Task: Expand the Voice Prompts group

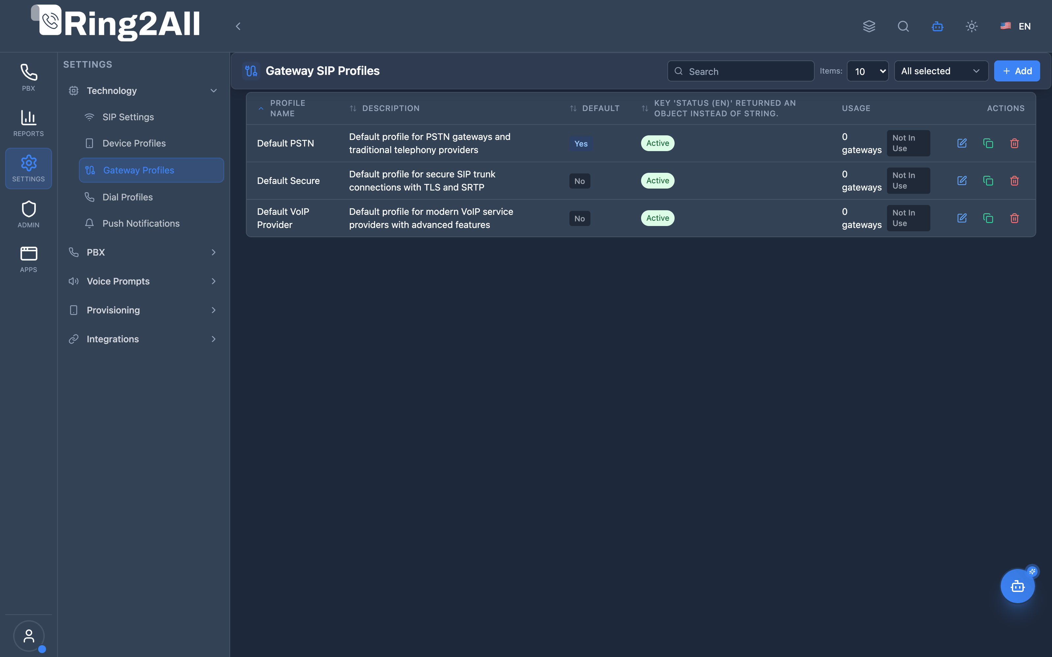Action: point(143,281)
